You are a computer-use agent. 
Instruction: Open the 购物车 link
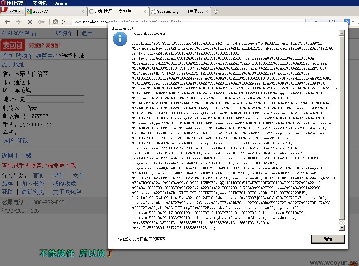[64, 33]
